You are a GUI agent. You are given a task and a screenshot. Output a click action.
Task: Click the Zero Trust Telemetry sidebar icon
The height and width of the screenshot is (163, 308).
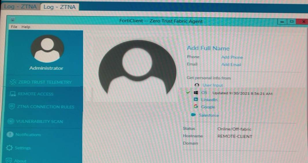click(x=13, y=82)
